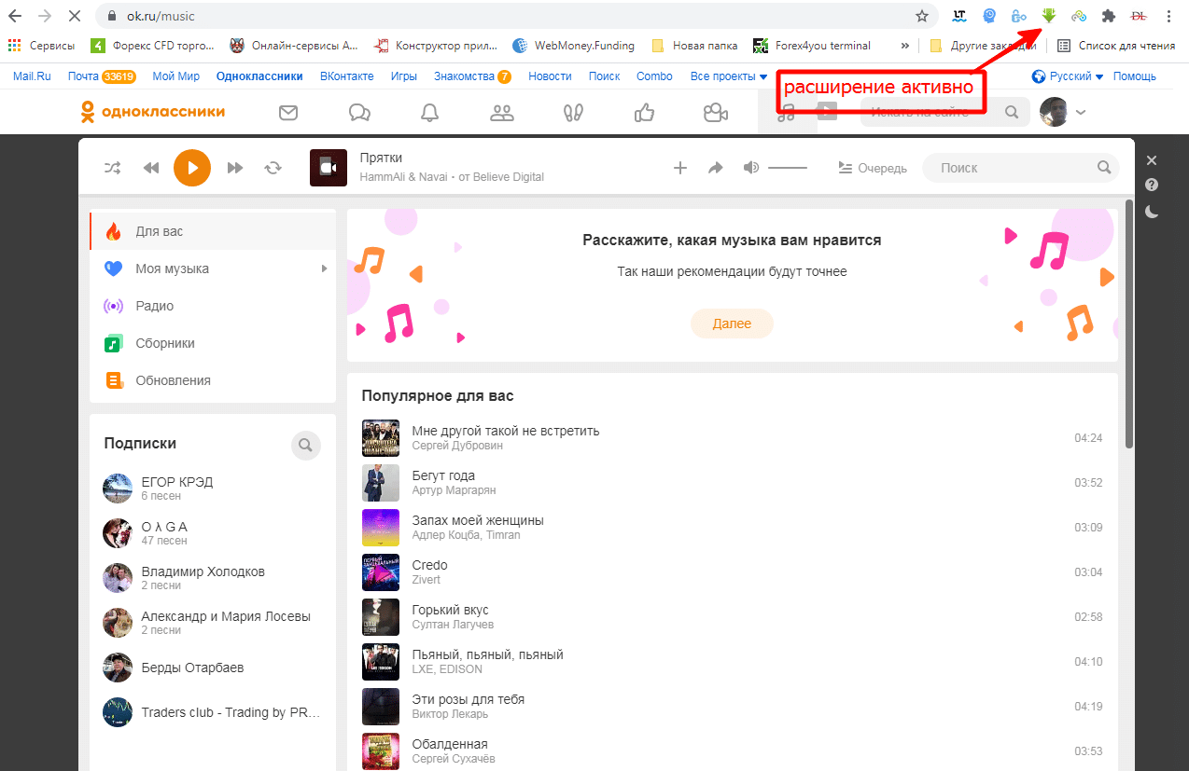Mute the player volume speaker icon
Screen dimensions: 1189x771
point(751,168)
